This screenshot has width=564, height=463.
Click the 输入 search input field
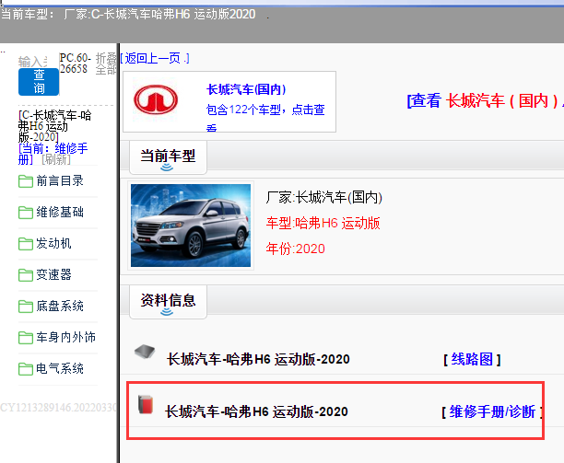(33, 62)
